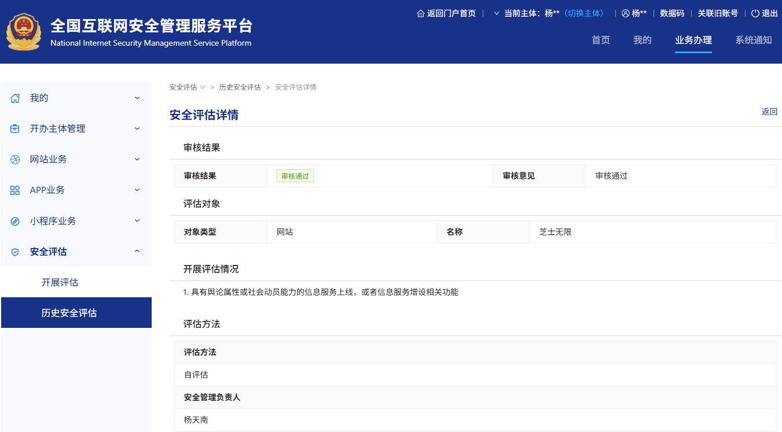Click 关联旧账号 in the top bar
This screenshot has width=782, height=432.
click(718, 13)
